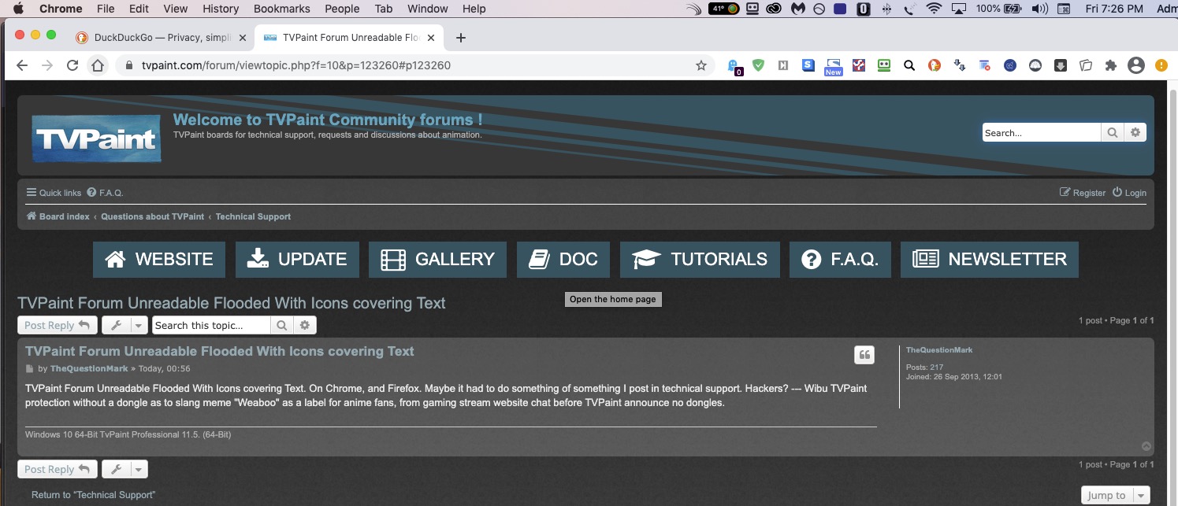1178x506 pixels.
Task: Open the TUTORIALS navigation button
Action: coord(700,260)
